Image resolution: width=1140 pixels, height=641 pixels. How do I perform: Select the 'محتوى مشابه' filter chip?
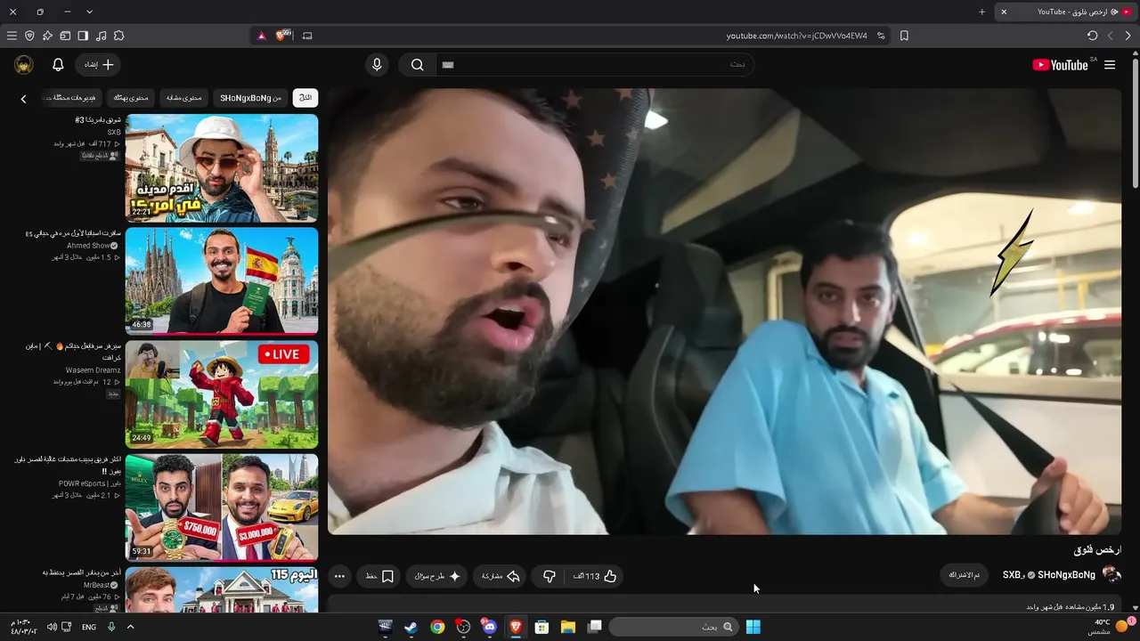[x=184, y=98]
